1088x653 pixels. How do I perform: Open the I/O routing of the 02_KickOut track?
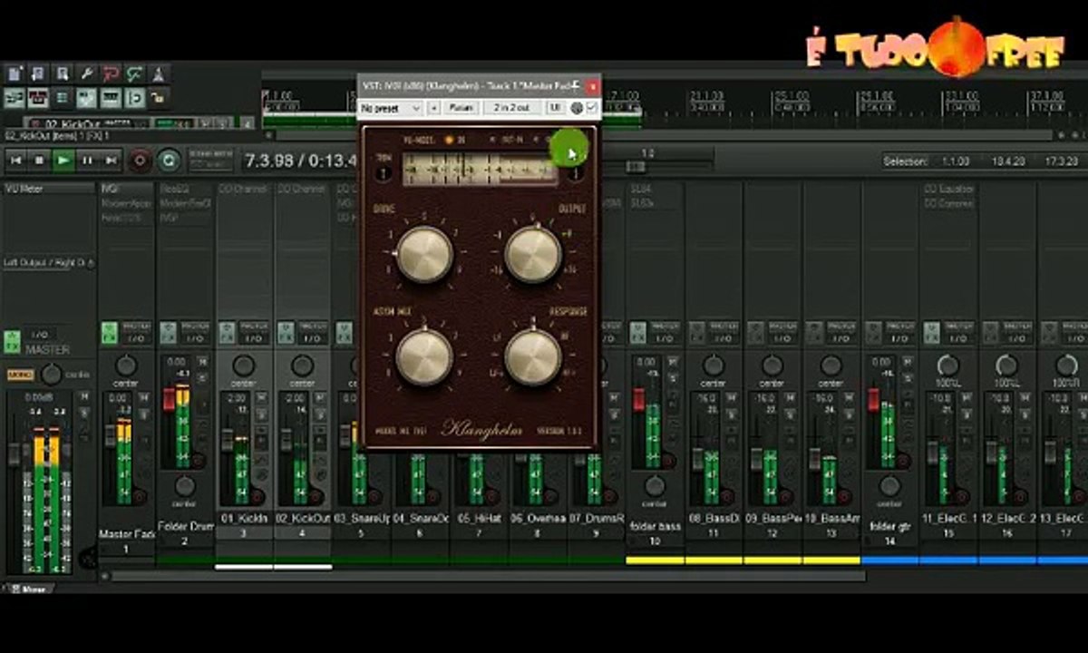(x=314, y=338)
